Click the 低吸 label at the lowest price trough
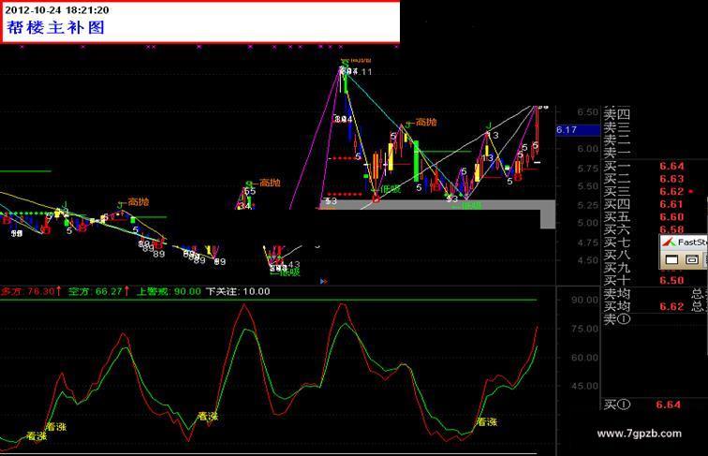This screenshot has height=456, width=708. [289, 272]
